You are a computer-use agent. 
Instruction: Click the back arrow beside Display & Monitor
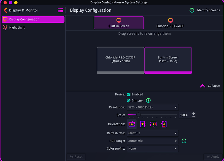point(5,10)
